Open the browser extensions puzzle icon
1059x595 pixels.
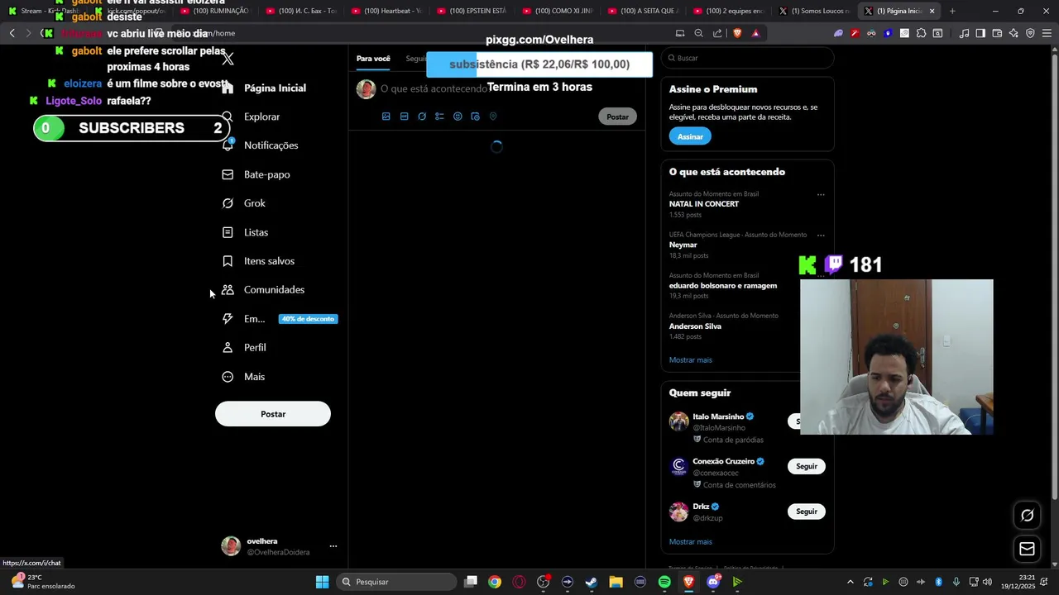coord(921,33)
